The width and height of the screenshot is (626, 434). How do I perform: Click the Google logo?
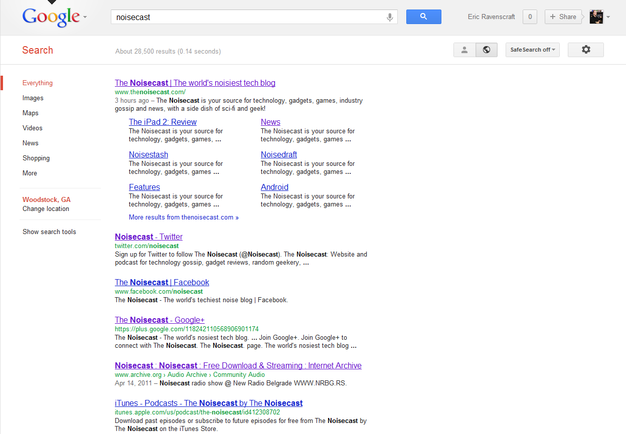51,17
